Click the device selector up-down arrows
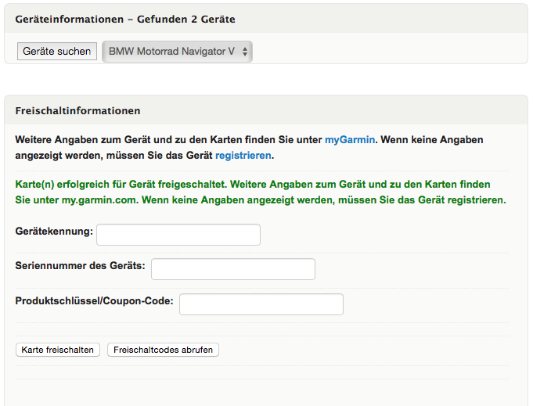 245,52
